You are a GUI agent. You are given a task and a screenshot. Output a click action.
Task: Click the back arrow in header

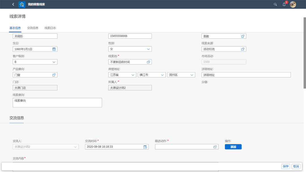tap(13, 4)
